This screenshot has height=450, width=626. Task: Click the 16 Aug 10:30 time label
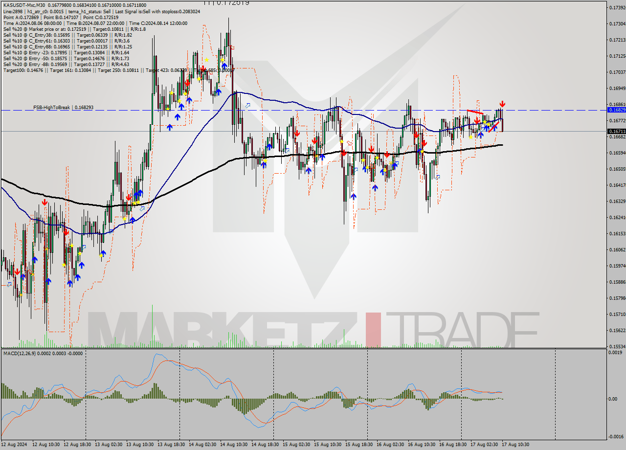tap(422, 444)
